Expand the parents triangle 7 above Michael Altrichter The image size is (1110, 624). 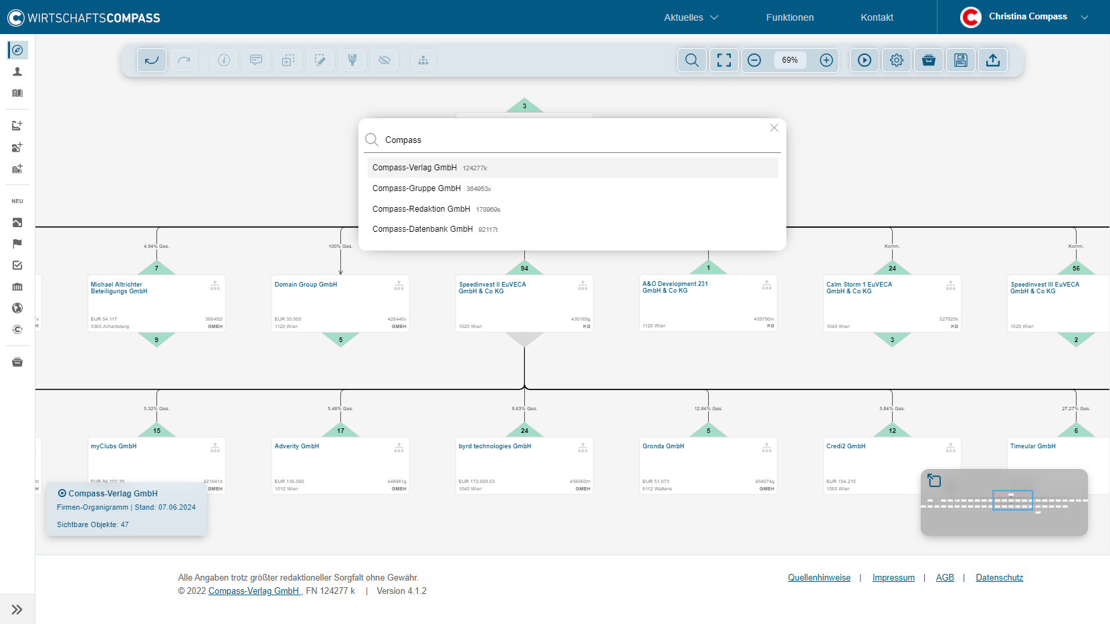click(156, 268)
